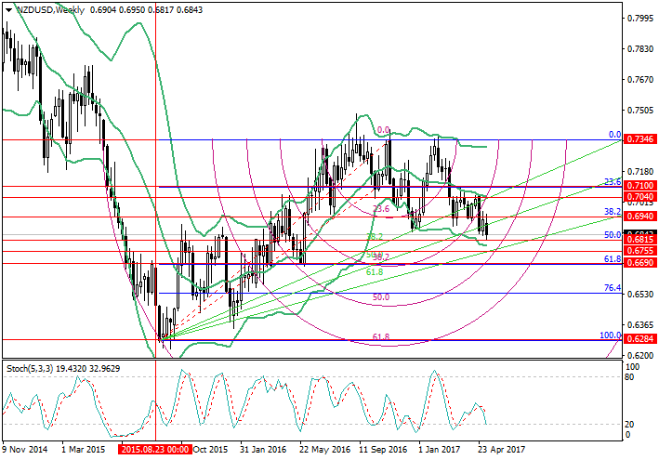
Task: Click the 0.7995 price scale value
Action: pos(640,19)
